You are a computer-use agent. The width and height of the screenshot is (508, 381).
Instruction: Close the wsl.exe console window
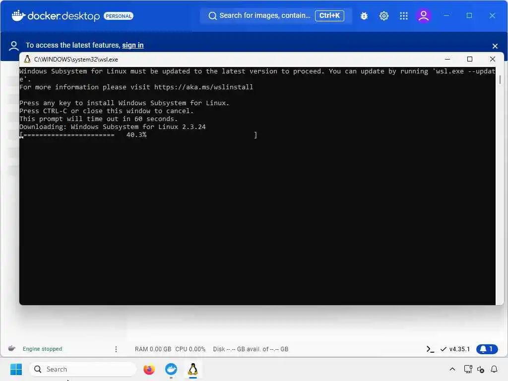tap(493, 59)
